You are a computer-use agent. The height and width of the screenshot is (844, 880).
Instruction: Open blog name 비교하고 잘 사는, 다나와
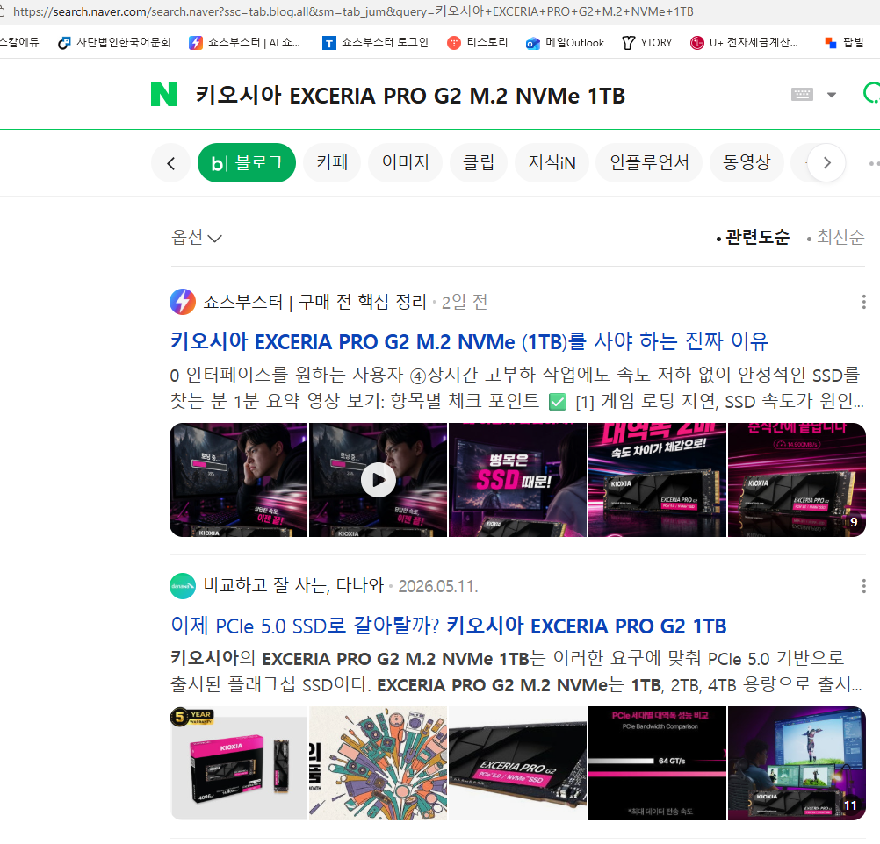(293, 586)
